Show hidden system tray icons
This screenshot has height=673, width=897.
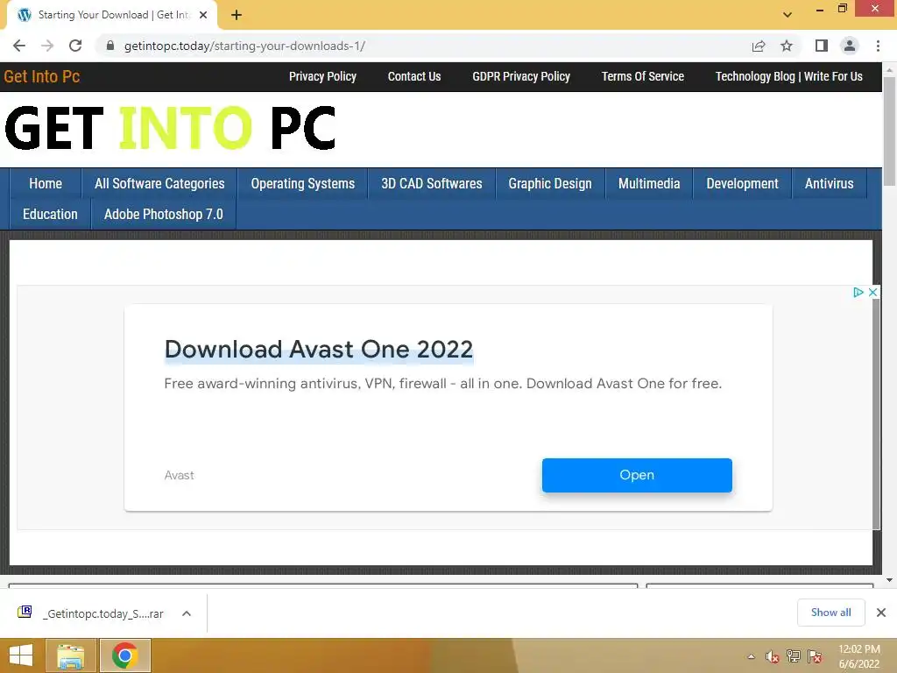point(751,657)
